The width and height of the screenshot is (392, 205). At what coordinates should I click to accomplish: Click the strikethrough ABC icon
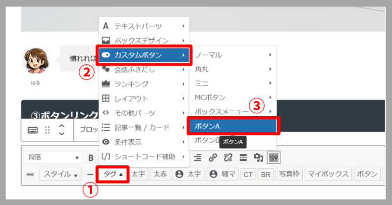tap(30, 174)
